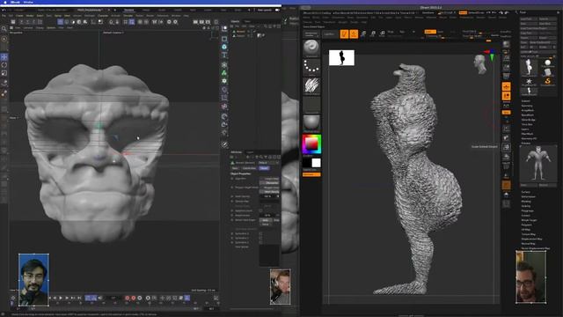Expand the Surface section in ZBrush

526,192
